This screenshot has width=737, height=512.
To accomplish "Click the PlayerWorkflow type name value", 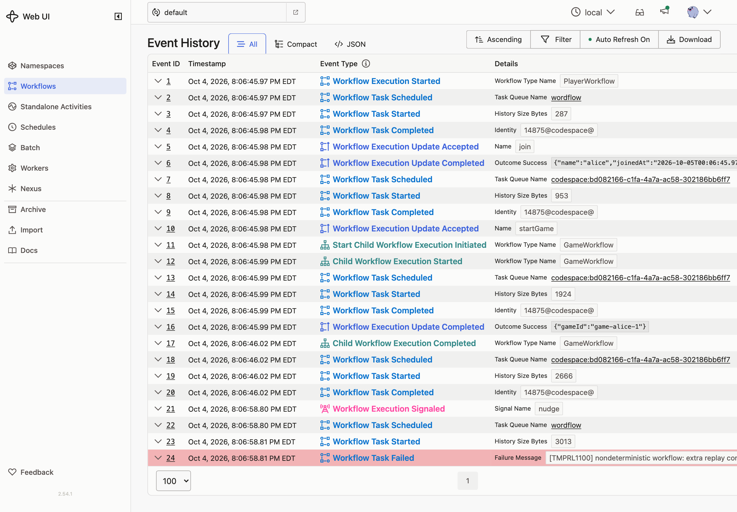I will click(x=589, y=81).
